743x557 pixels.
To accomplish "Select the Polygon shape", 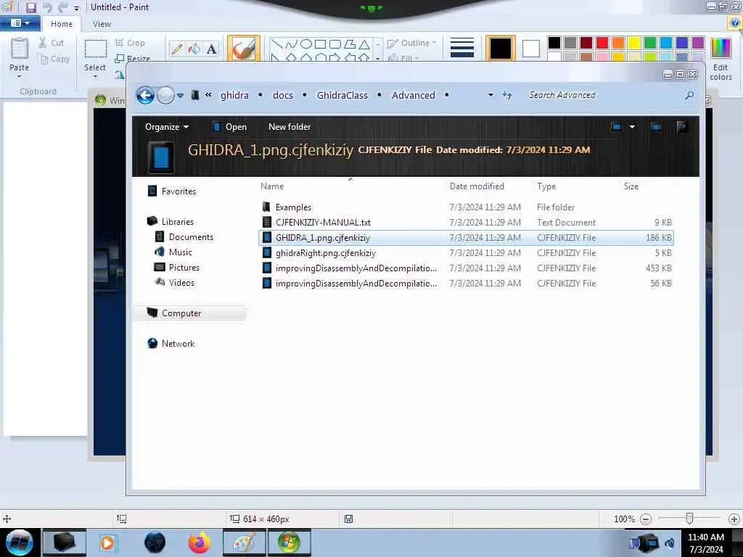I will coord(350,44).
